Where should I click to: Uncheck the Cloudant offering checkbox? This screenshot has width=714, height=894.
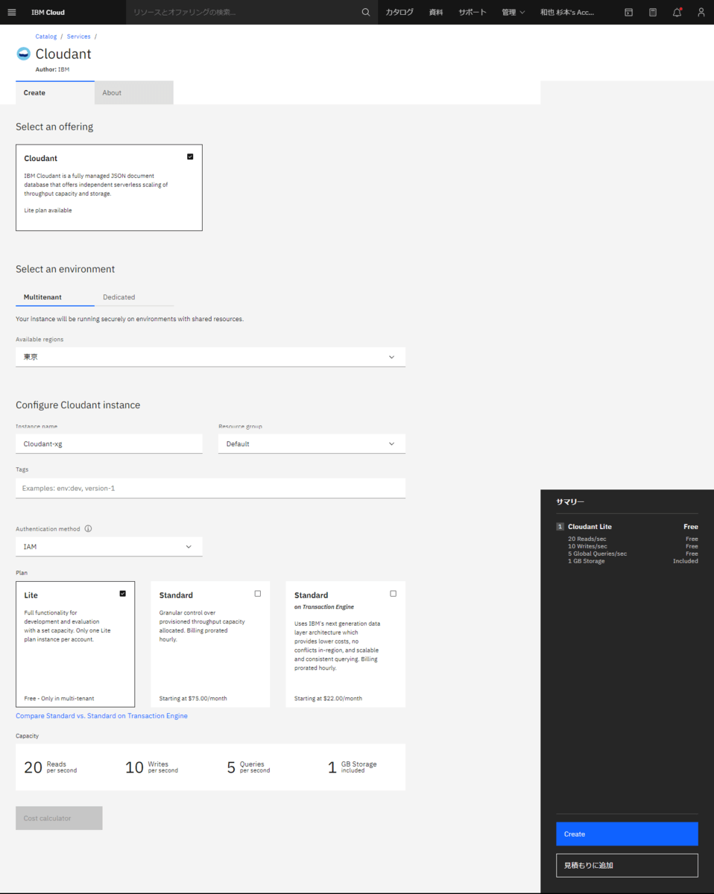coord(189,156)
